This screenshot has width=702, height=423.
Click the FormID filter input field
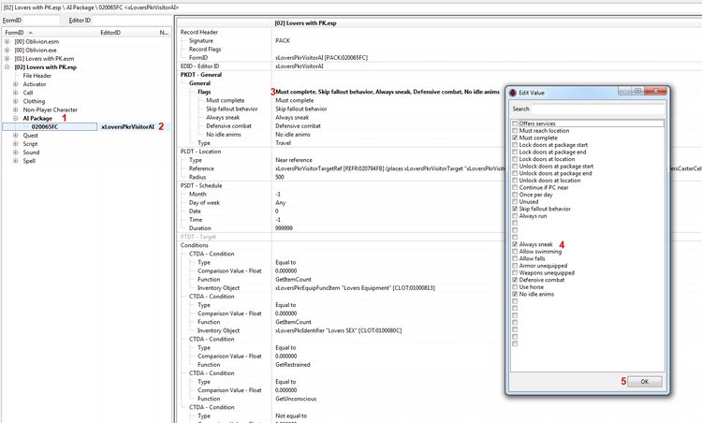coord(41,21)
